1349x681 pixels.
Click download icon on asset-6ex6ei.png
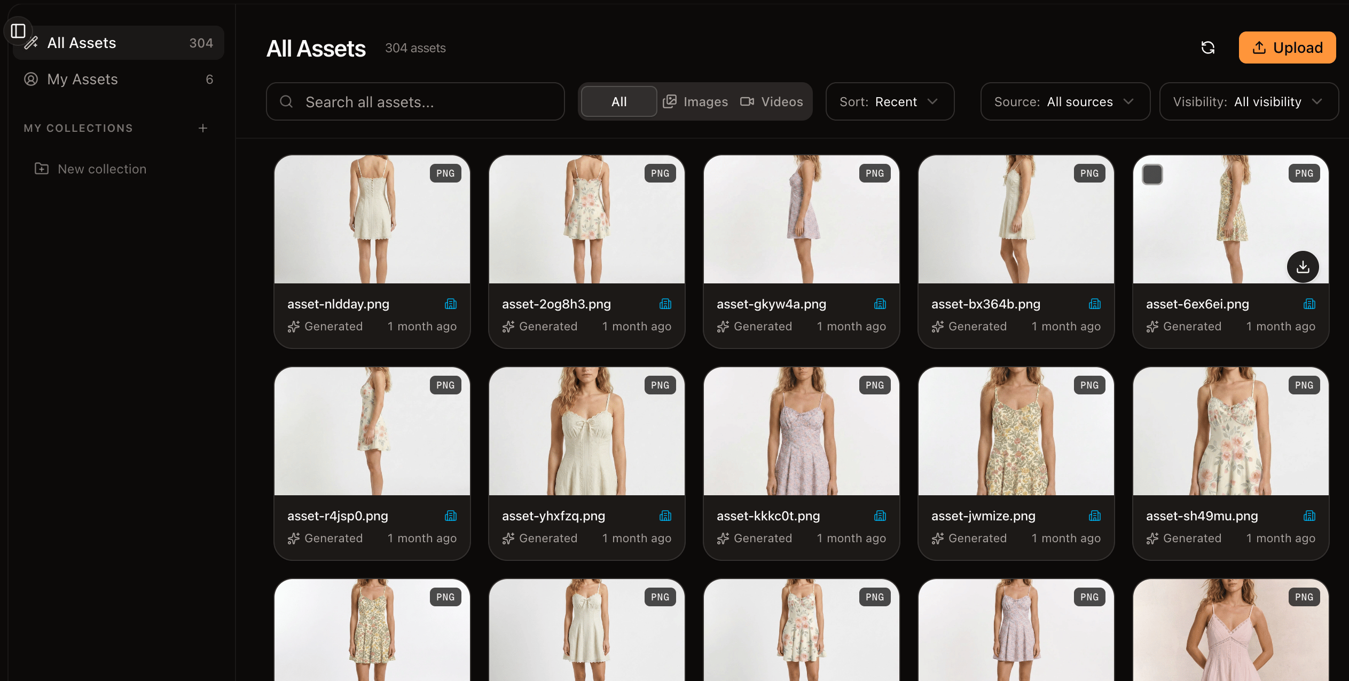(1303, 266)
